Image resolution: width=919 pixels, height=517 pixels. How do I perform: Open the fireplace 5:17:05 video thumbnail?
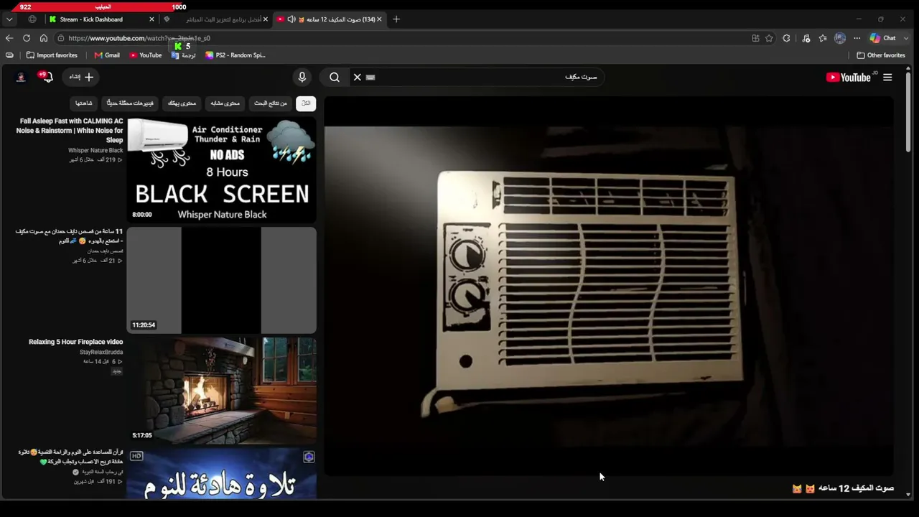click(x=222, y=390)
